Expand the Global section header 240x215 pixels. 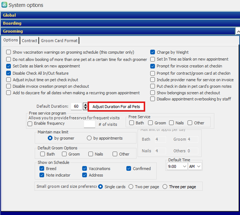click(120, 15)
